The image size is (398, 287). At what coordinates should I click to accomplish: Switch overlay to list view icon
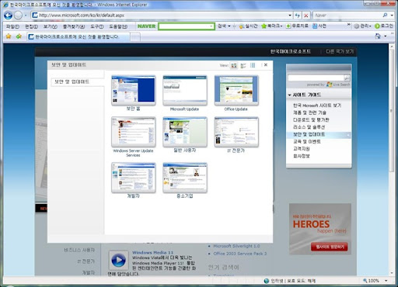[243, 65]
